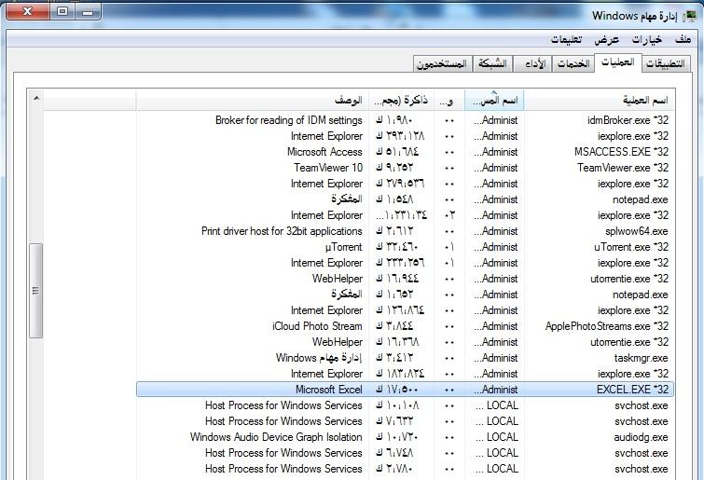Open the خيارات menu
704x480 pixels.
(x=647, y=39)
